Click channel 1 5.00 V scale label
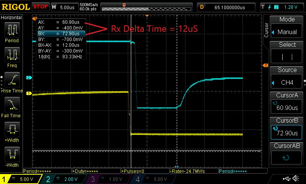This screenshot has width=306, height=184. (x=26, y=179)
